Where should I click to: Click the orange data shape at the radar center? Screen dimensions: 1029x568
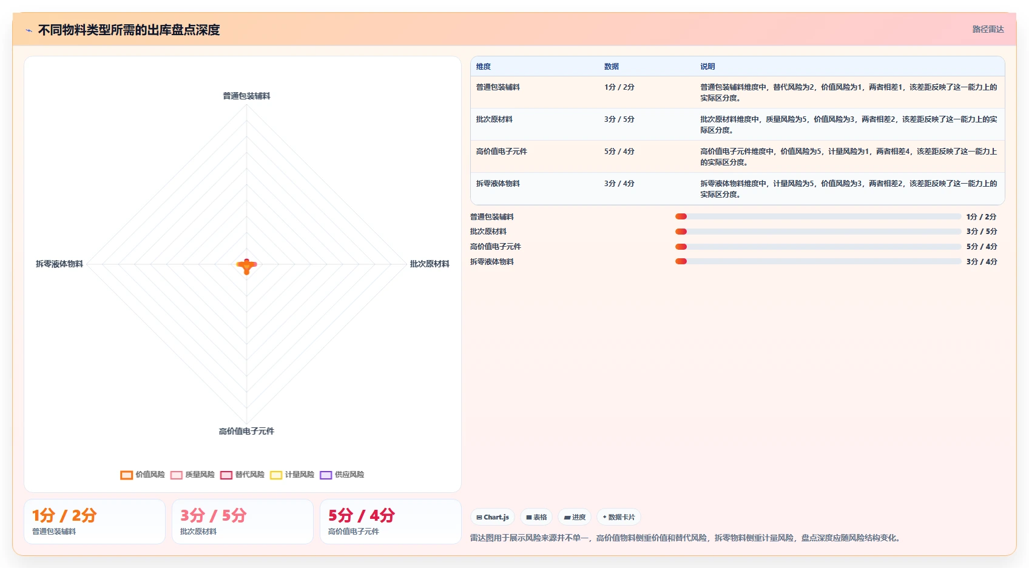(246, 266)
